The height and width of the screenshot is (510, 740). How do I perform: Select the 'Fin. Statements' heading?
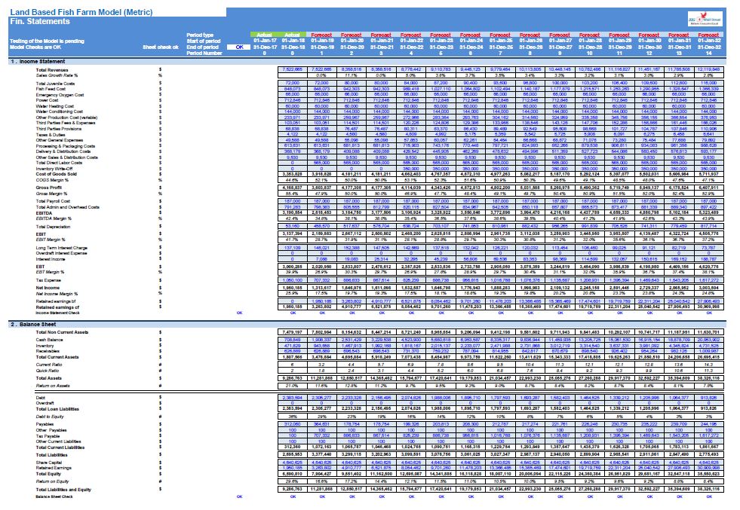40,21
